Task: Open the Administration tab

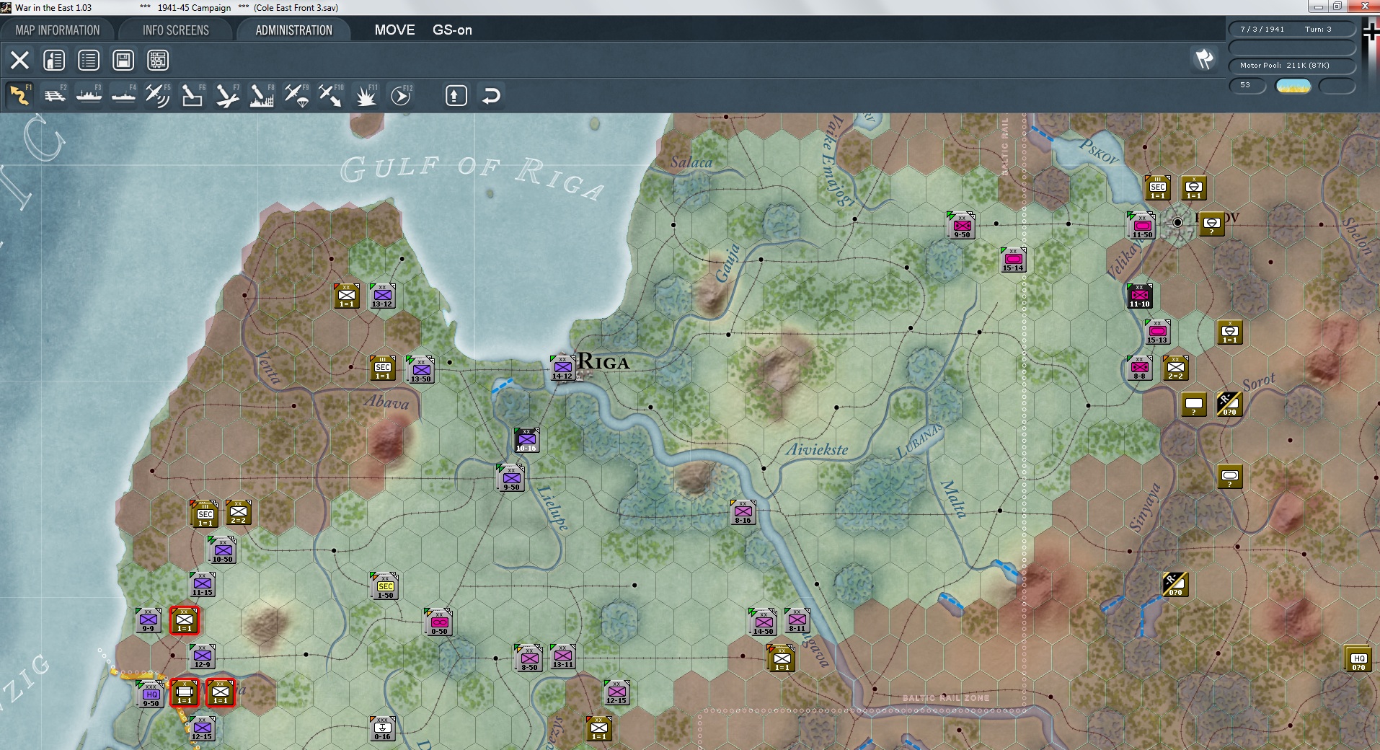Action: pyautogui.click(x=293, y=30)
